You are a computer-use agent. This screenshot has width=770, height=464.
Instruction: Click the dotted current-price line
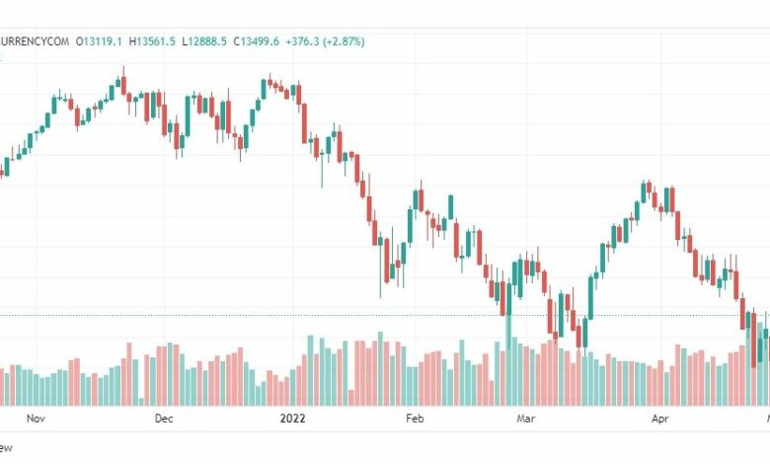tap(385, 315)
